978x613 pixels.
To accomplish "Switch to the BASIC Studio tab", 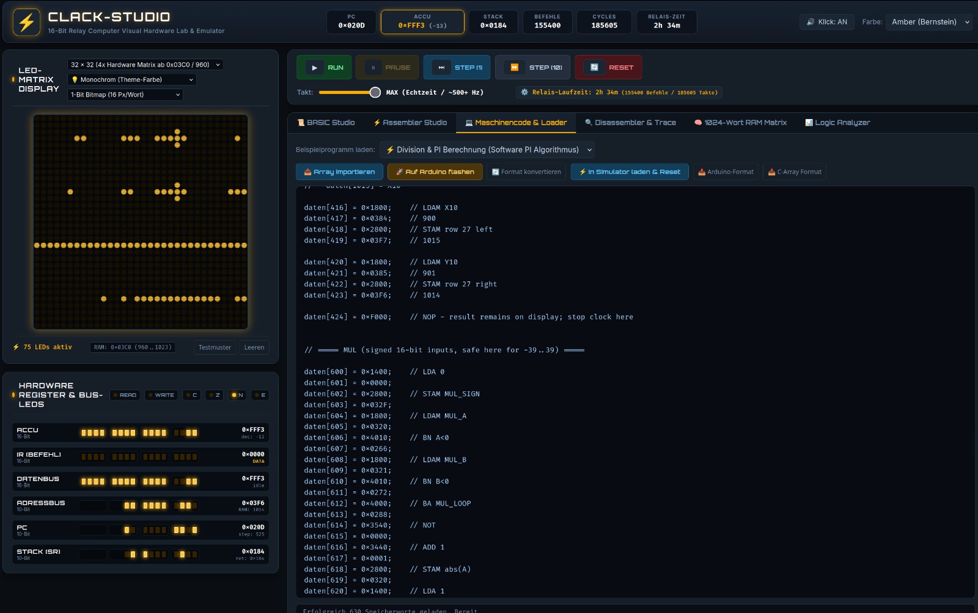I will [326, 123].
